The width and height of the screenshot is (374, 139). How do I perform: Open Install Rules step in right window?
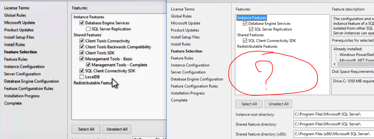[x=181, y=44]
